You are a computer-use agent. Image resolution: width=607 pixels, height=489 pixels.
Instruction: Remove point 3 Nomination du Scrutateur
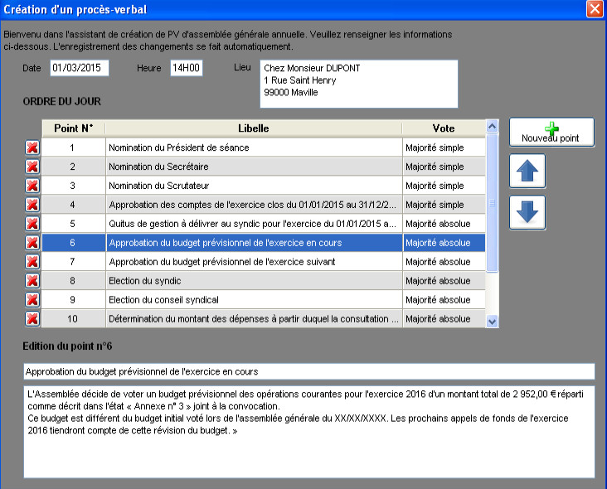coord(32,186)
